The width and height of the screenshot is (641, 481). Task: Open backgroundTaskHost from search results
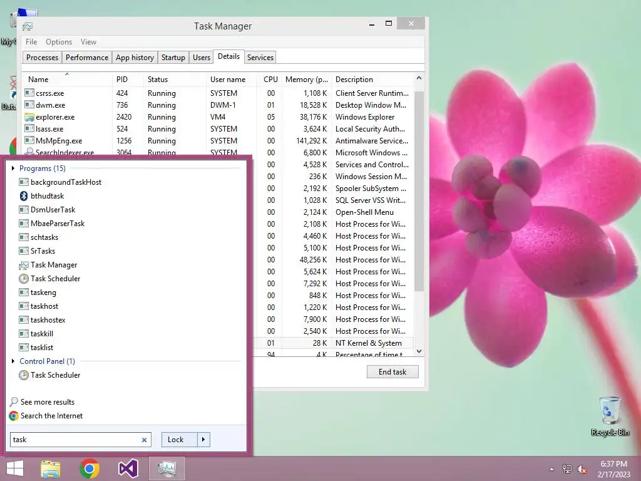[x=61, y=182]
